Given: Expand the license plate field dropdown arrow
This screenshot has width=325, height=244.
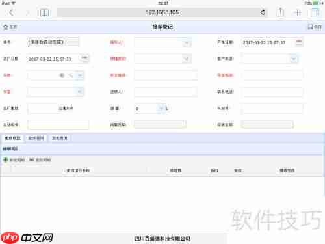Looking at the screenshot, I should [x=80, y=75].
